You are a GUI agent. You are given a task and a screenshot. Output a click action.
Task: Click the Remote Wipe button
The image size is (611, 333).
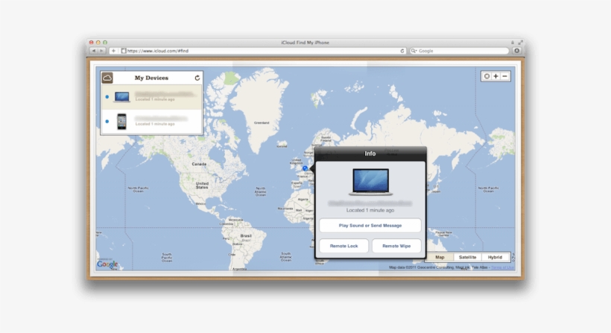click(396, 246)
